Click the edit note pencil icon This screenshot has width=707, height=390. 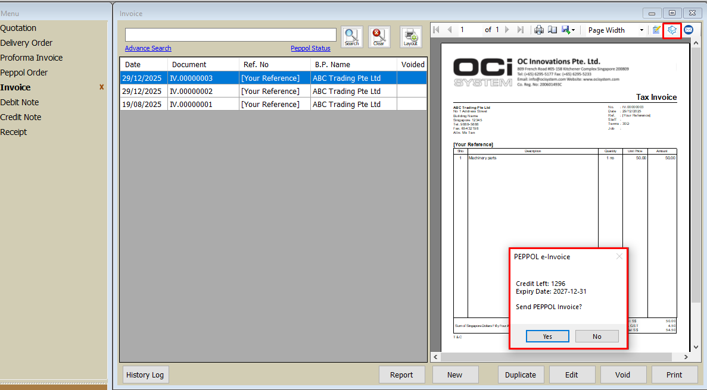click(x=656, y=30)
